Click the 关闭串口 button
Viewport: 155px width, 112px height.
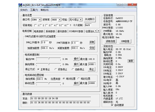90,19
